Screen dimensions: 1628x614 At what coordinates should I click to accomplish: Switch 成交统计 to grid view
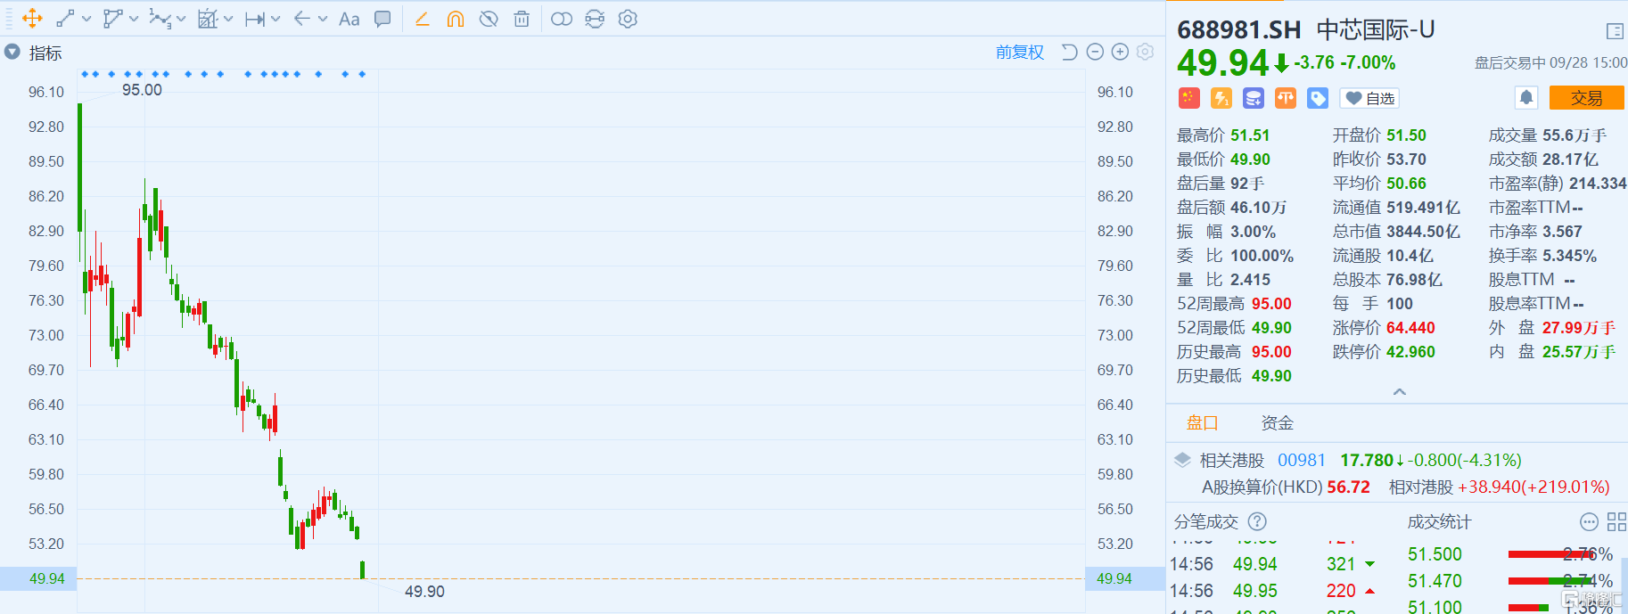1616,522
